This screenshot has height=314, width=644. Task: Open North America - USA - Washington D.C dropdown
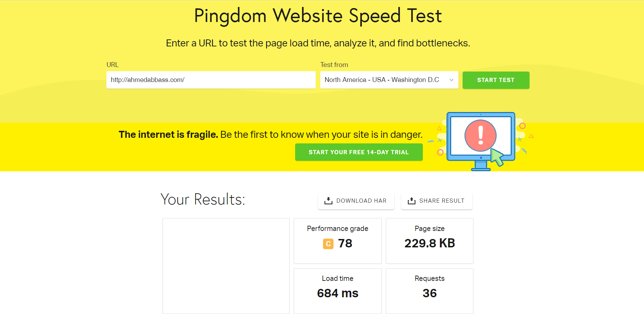pos(382,80)
